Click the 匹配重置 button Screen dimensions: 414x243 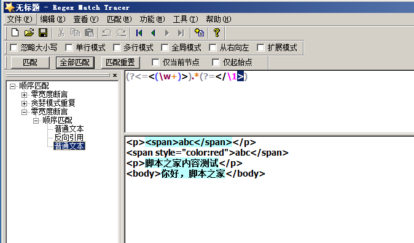coord(120,62)
